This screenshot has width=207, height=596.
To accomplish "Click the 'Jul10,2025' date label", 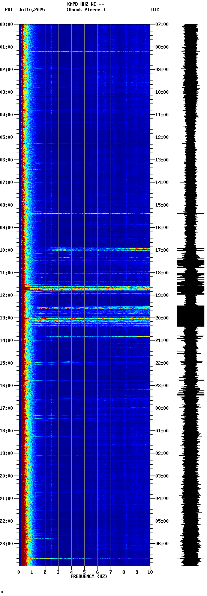I will tap(32, 10).
